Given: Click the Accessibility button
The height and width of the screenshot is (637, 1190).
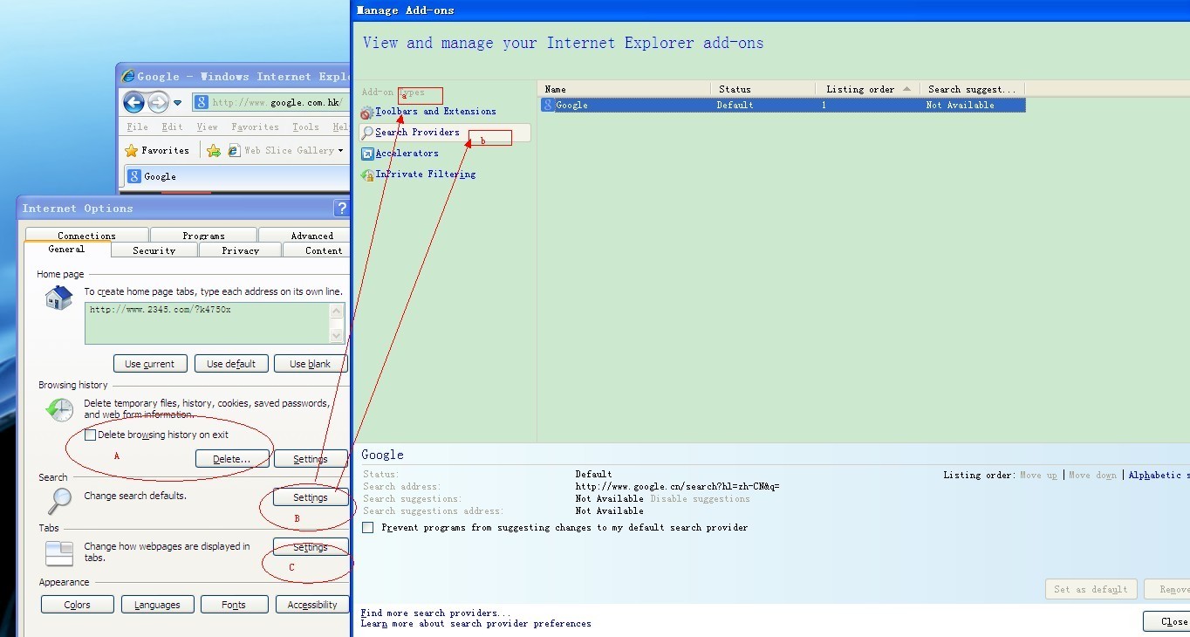Looking at the screenshot, I should 312,605.
